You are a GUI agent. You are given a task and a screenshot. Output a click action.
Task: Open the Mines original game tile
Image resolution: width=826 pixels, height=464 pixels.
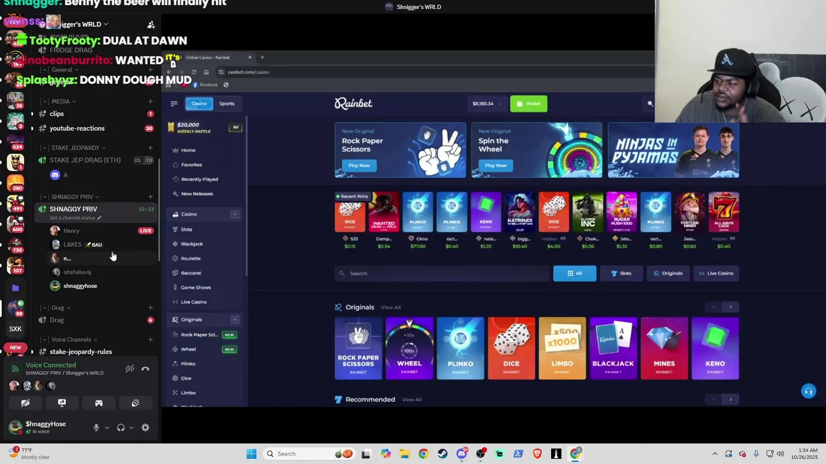click(664, 348)
